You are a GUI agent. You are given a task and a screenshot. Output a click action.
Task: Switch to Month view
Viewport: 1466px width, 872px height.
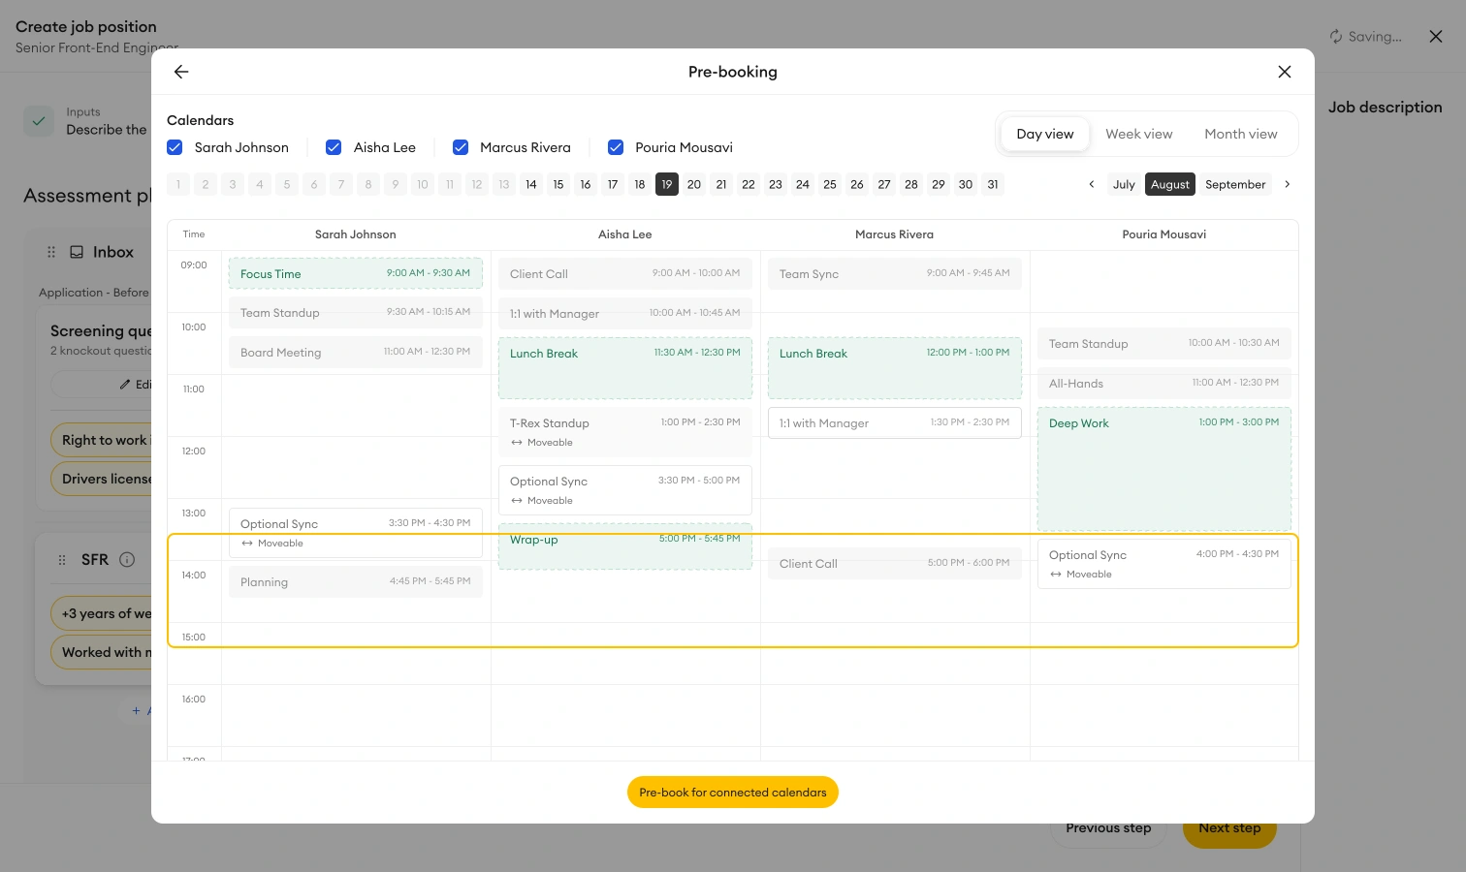pyautogui.click(x=1241, y=135)
